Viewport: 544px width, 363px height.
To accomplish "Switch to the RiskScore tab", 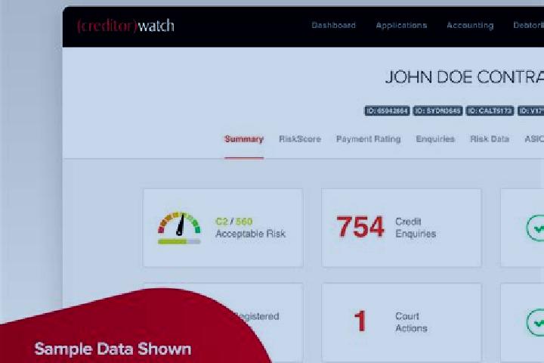I will pos(300,139).
